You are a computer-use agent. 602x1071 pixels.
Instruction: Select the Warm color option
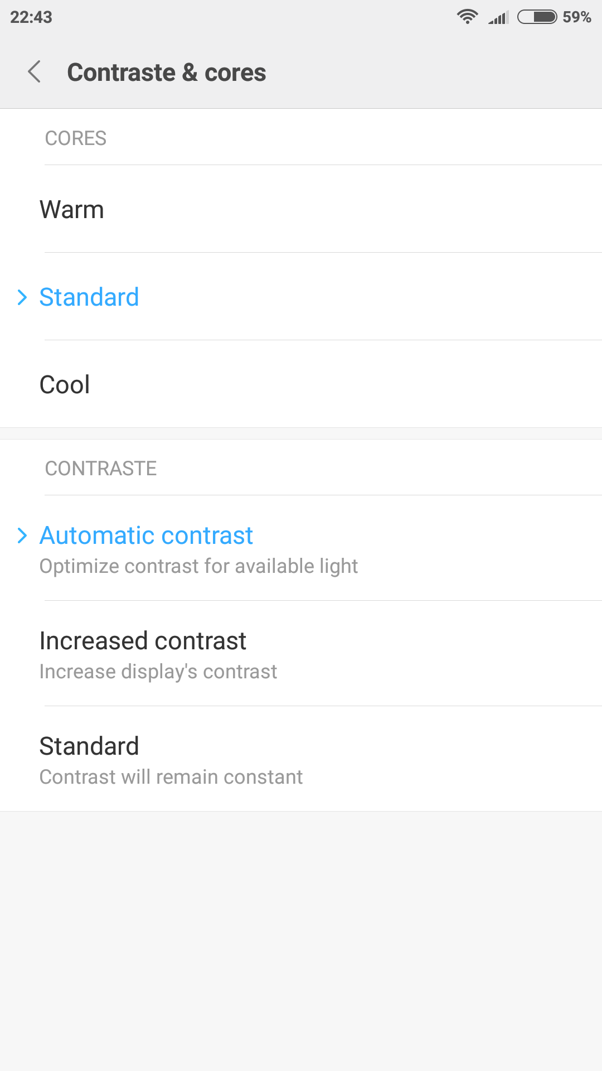point(301,209)
